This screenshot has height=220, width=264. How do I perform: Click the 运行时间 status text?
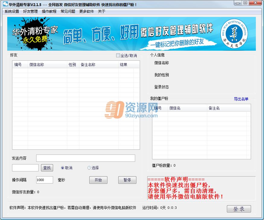click(x=159, y=208)
